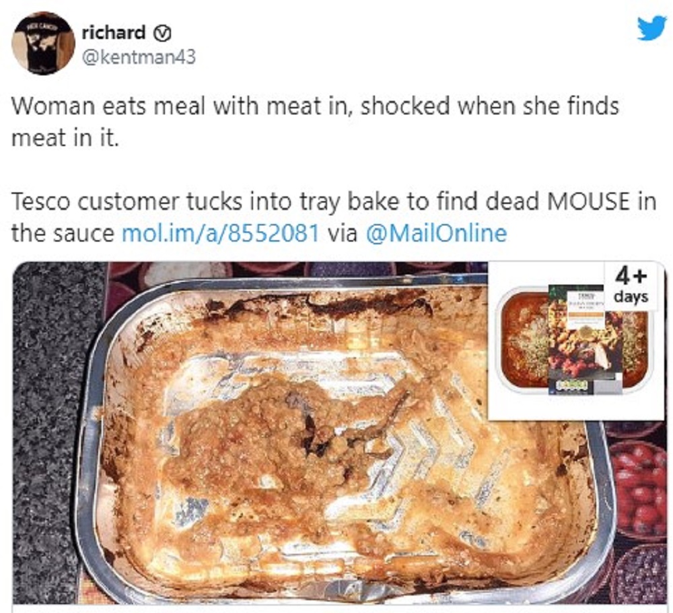View the foil tray photo

coord(339,433)
